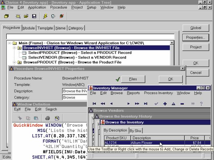Click the open folder toolbar icon
The image size is (214, 160).
coord(26,16)
